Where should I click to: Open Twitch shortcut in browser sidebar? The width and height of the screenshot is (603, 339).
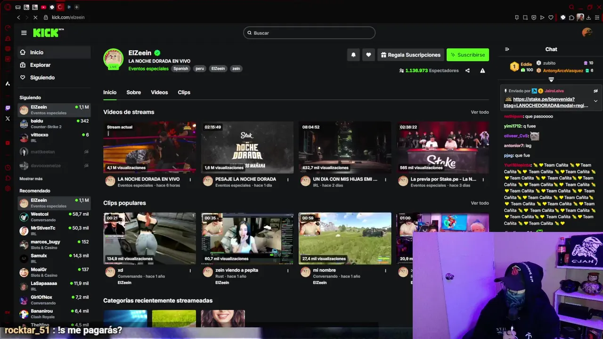[8, 108]
